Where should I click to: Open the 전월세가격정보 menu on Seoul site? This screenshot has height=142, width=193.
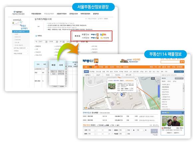(x=62, y=14)
